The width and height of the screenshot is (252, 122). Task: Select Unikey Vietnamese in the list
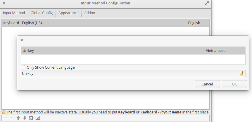[x=133, y=51]
